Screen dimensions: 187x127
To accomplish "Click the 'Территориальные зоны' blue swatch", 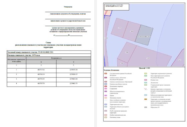I will point(106,104).
